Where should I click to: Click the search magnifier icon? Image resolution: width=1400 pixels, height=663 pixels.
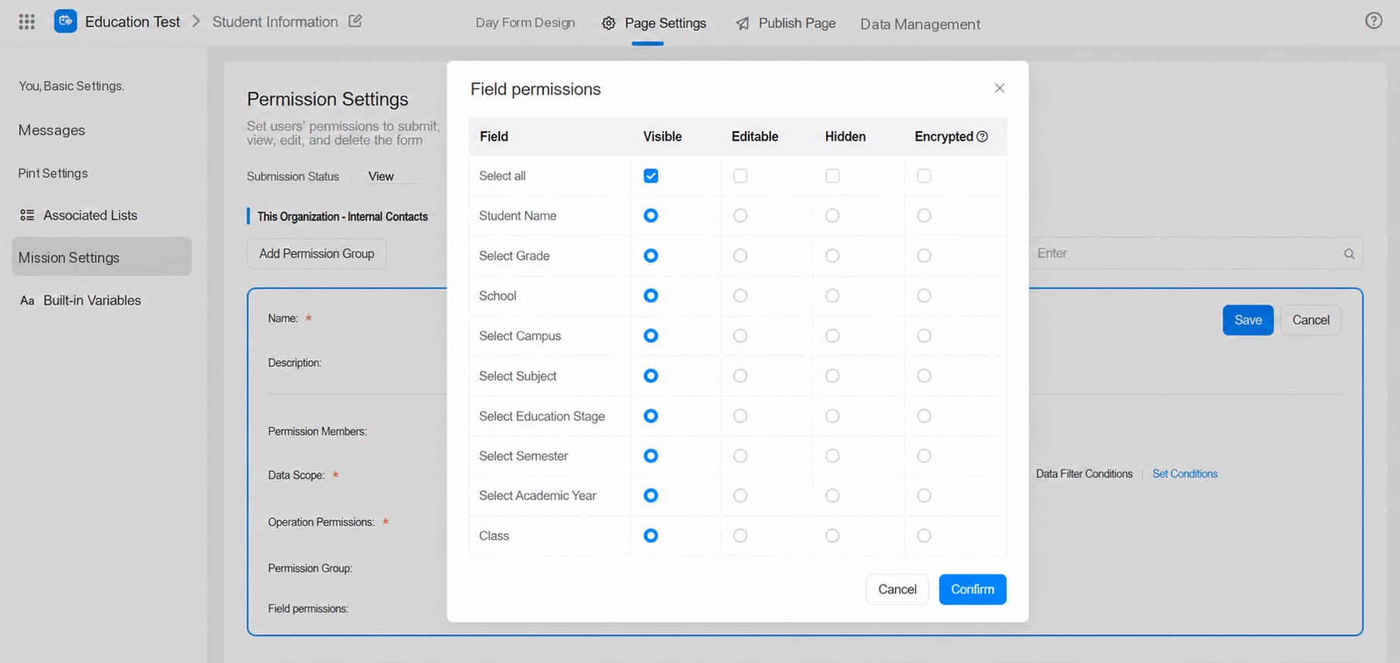point(1349,253)
